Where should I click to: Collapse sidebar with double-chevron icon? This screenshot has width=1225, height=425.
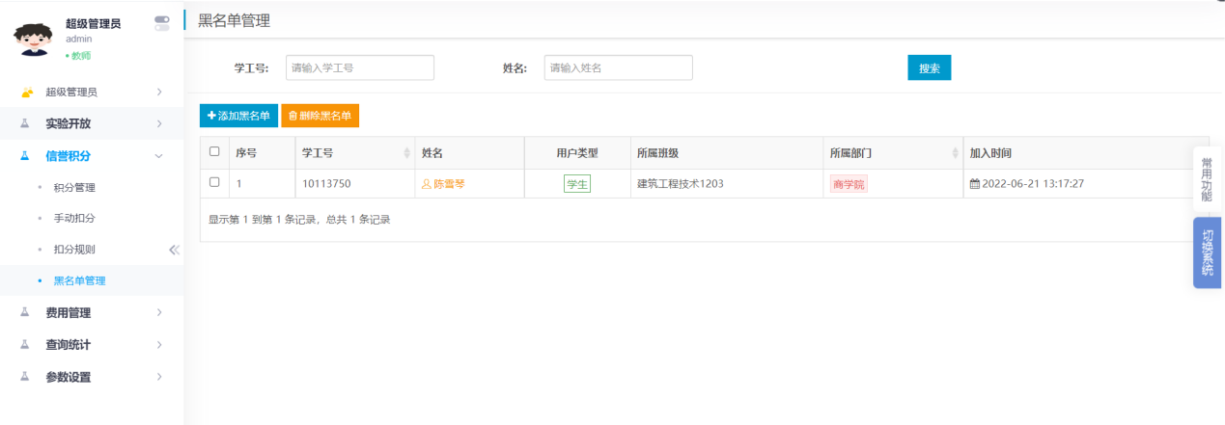tap(174, 250)
